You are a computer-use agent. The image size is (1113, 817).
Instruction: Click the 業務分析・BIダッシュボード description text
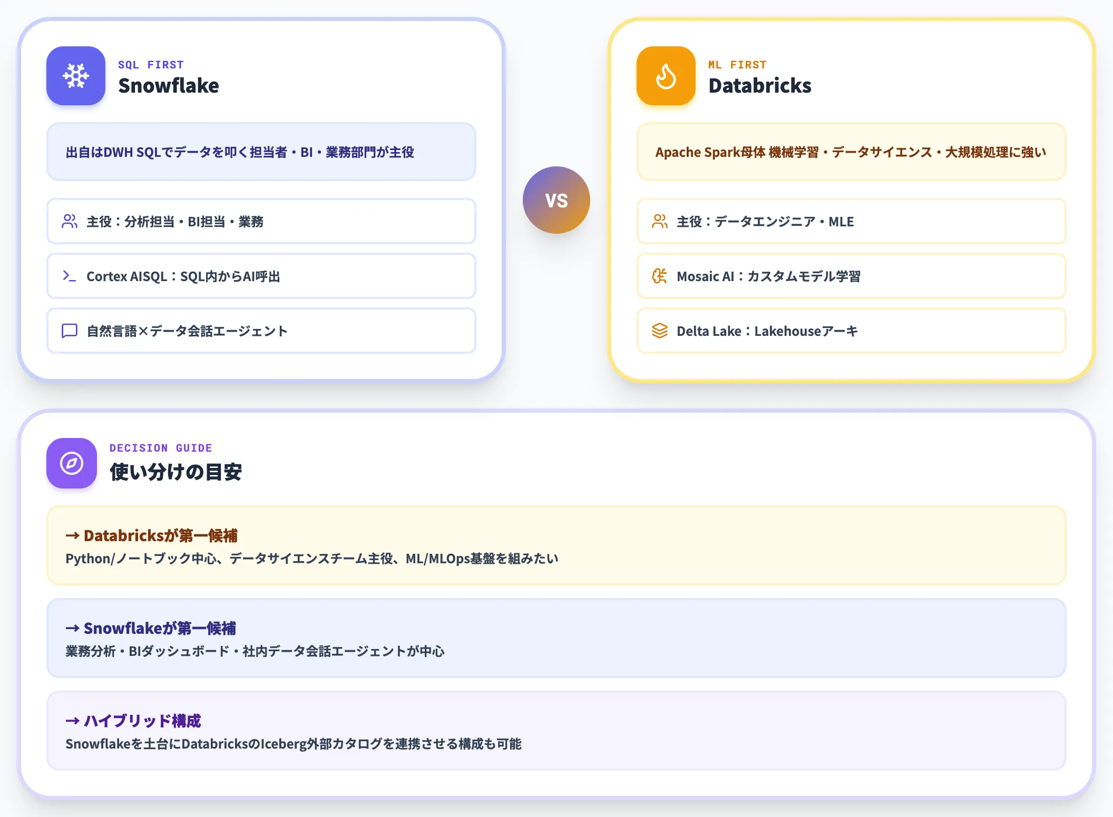[255, 651]
